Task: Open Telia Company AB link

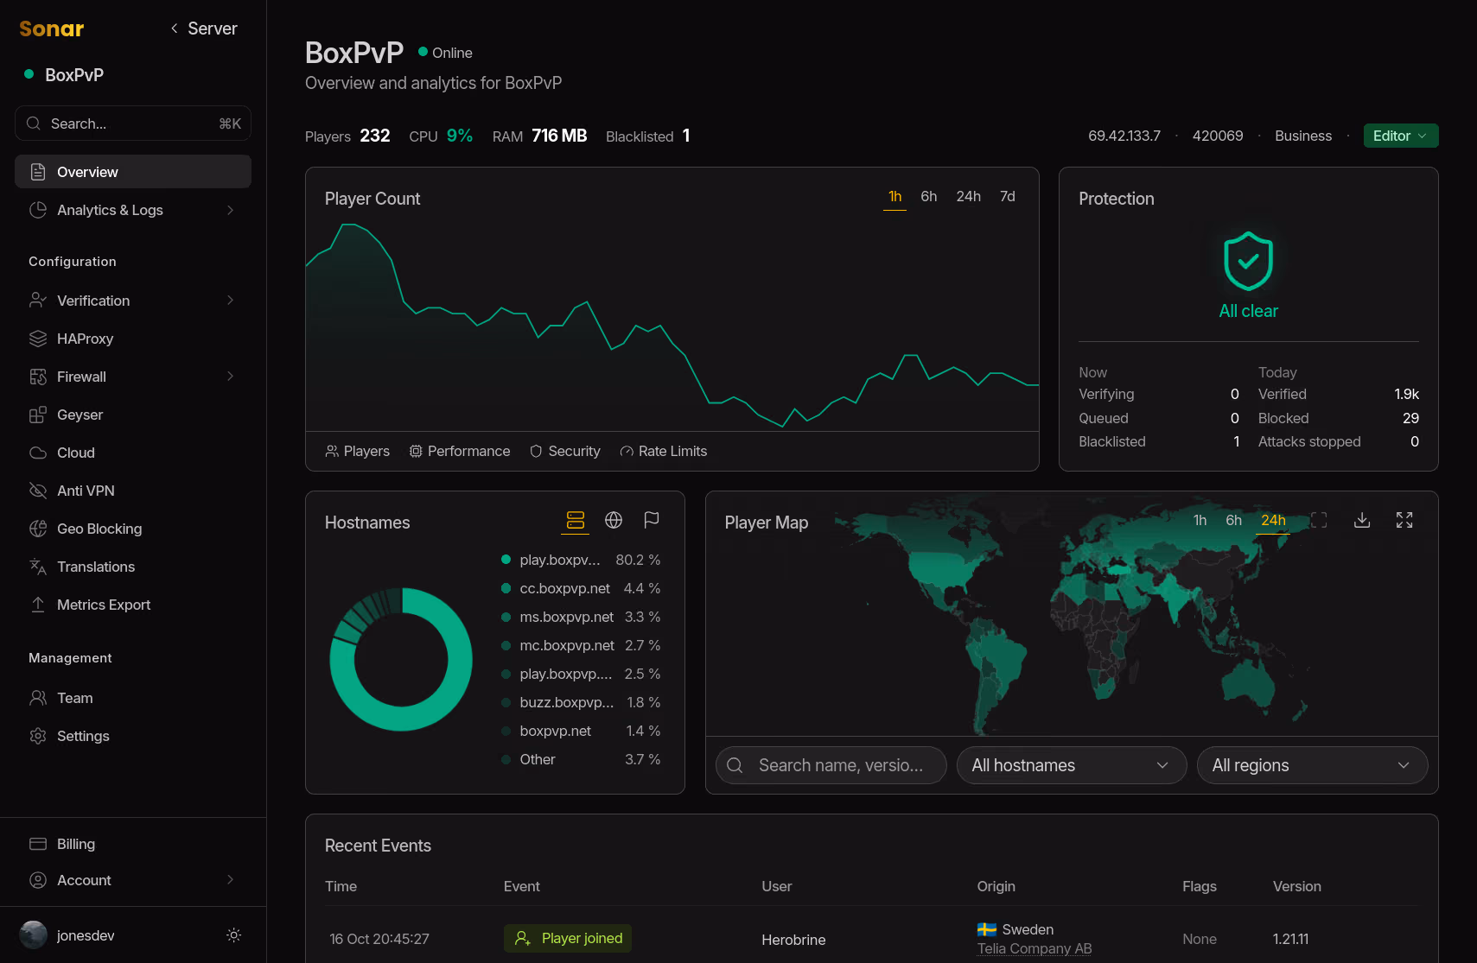Action: [x=1035, y=948]
